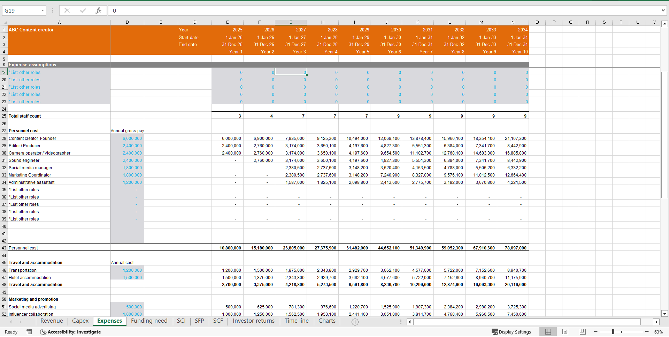Go to the Investor returns sheet tab

254,321
